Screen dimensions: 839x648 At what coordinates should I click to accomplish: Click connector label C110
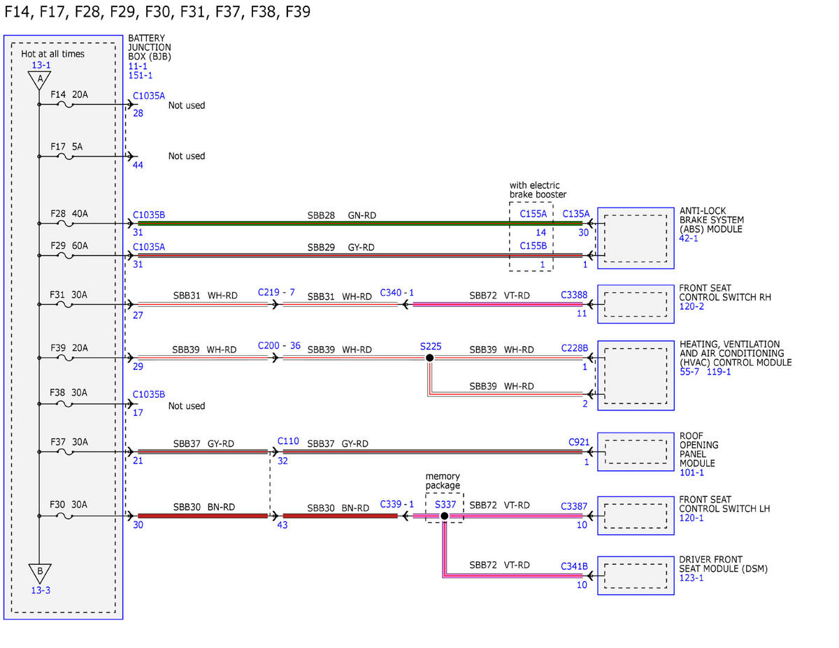tap(288, 441)
